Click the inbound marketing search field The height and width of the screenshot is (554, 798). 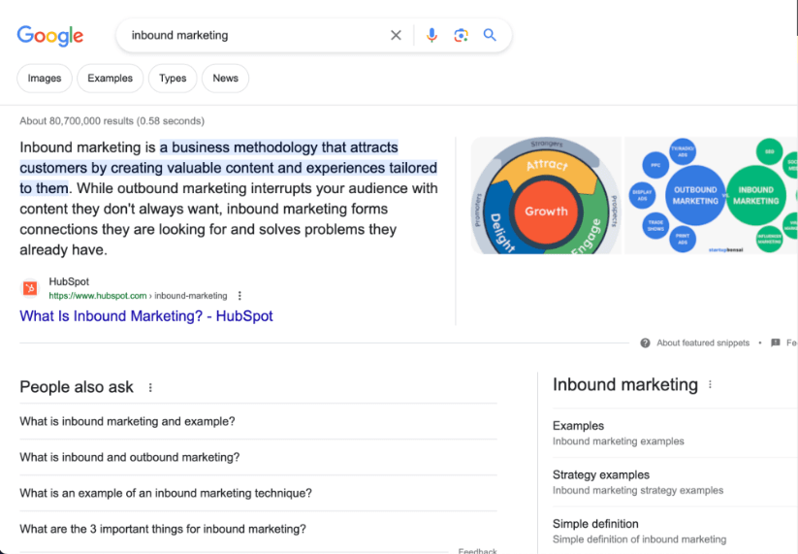pyautogui.click(x=252, y=36)
